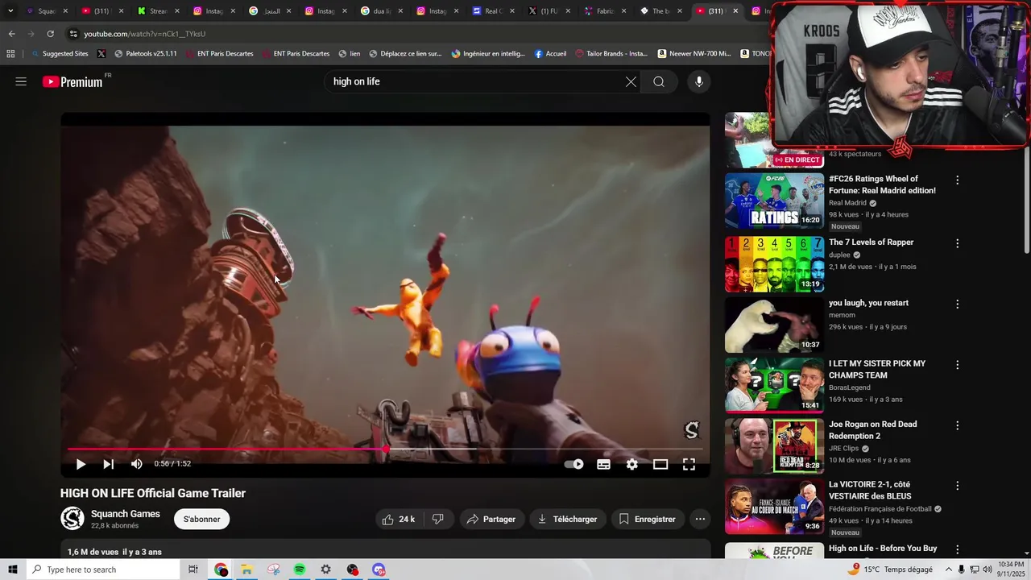Open video title you laugh, you restart
This screenshot has width=1031, height=580.
(x=868, y=303)
